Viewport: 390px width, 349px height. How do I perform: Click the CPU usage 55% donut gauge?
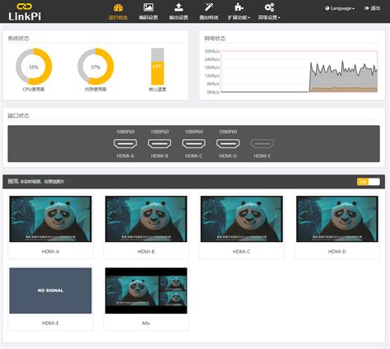pyautogui.click(x=34, y=67)
